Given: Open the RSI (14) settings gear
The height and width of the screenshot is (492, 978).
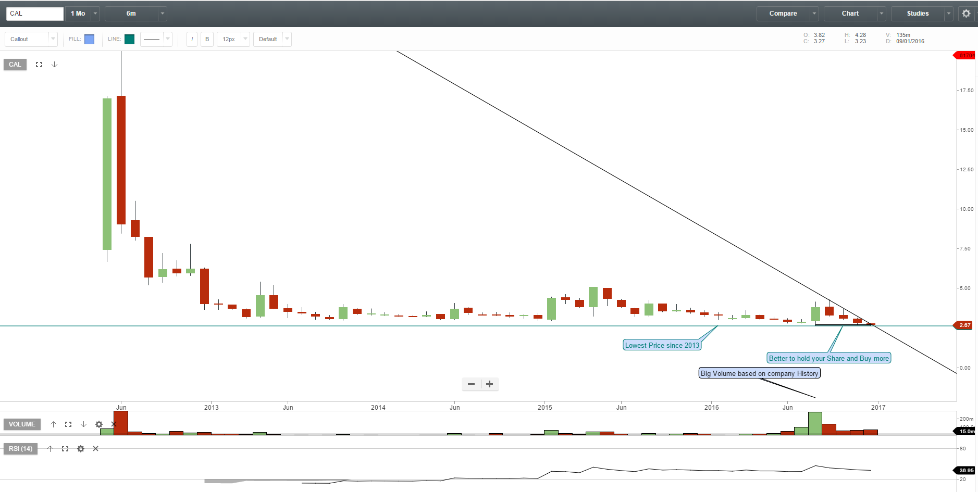Looking at the screenshot, I should point(81,449).
